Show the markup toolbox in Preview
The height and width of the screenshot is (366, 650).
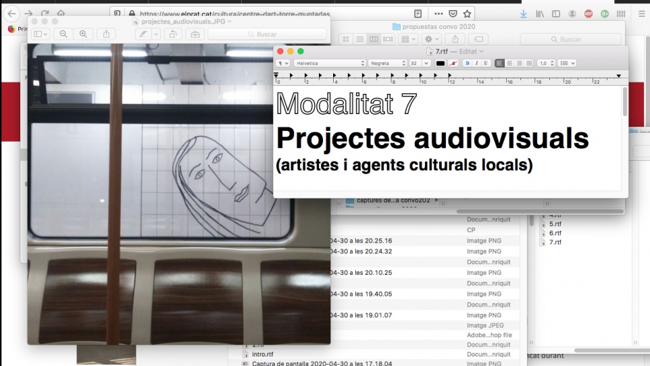[195, 34]
